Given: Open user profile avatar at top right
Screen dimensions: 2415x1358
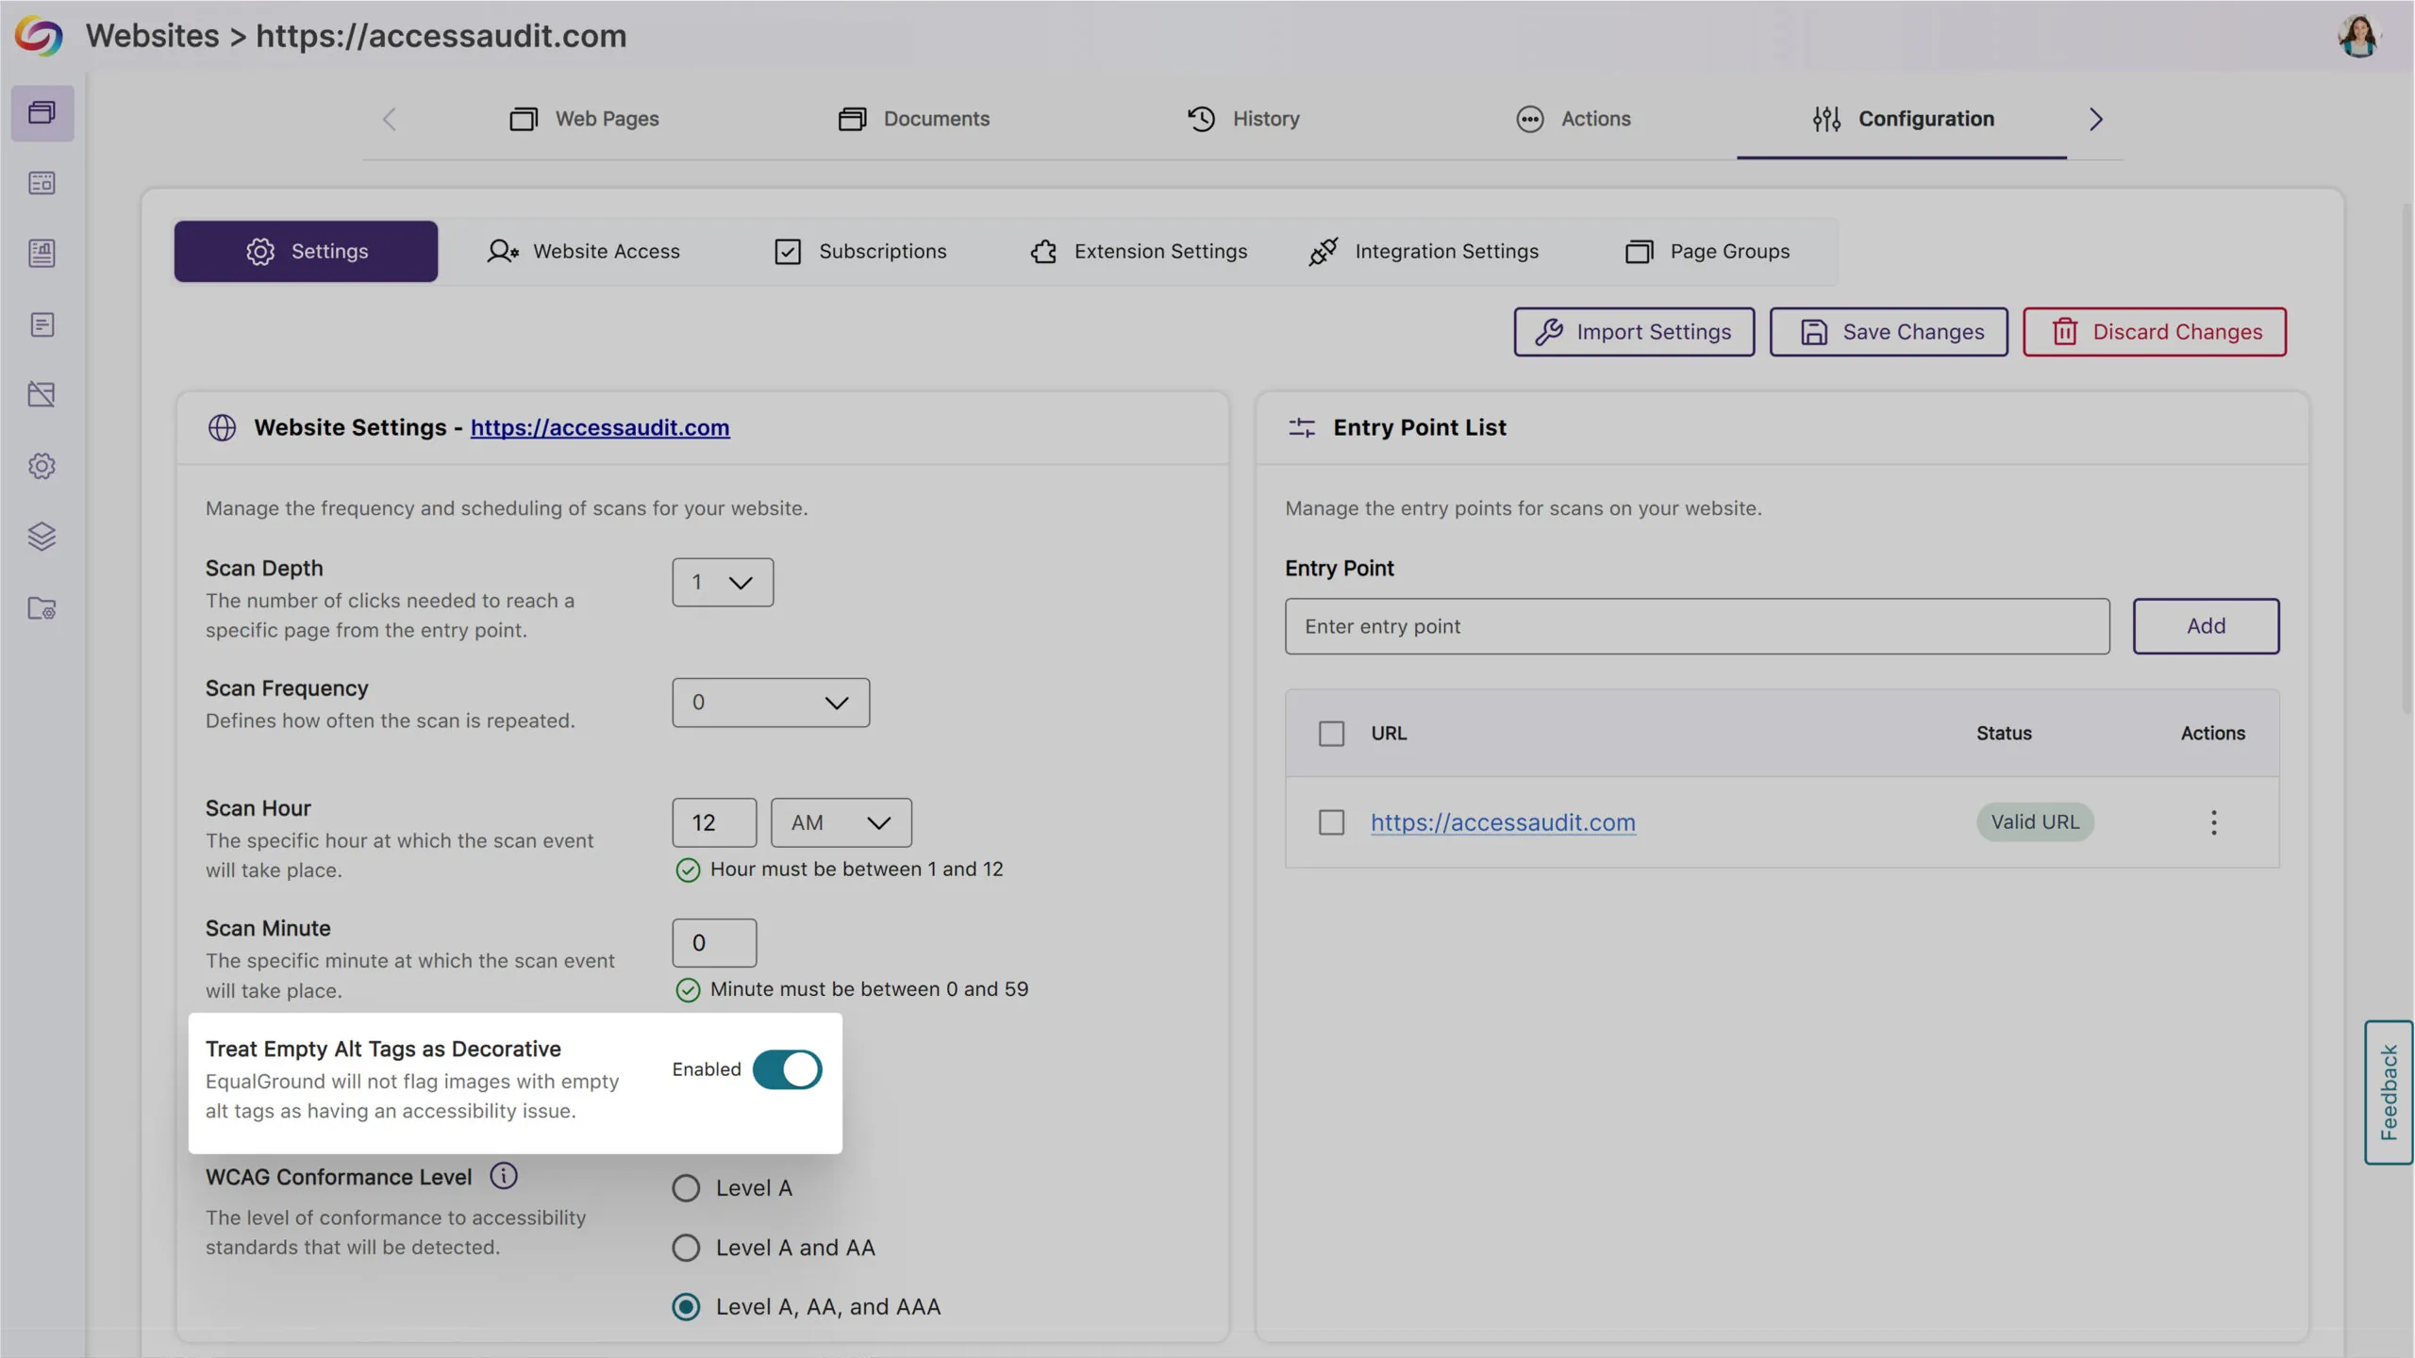Looking at the screenshot, I should [x=2359, y=37].
